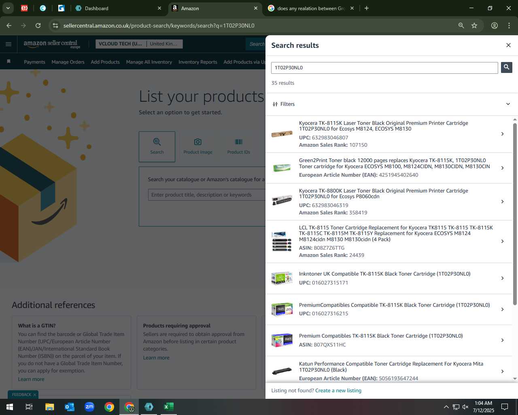This screenshot has height=415, width=518.
Task: Click the site information icon in address bar
Action: (x=55, y=26)
